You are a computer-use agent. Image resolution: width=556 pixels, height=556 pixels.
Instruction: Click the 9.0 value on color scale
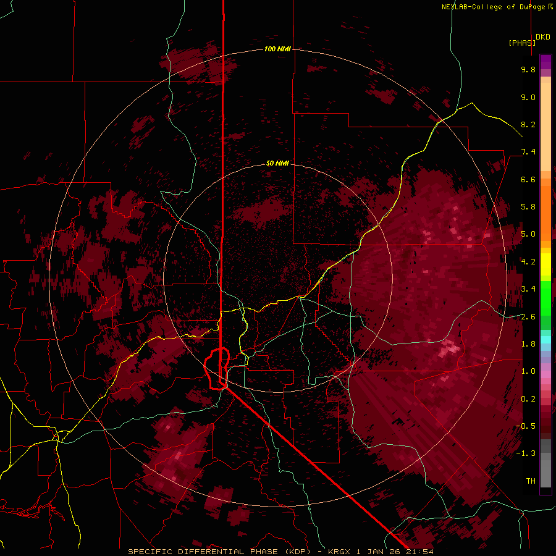coord(528,97)
